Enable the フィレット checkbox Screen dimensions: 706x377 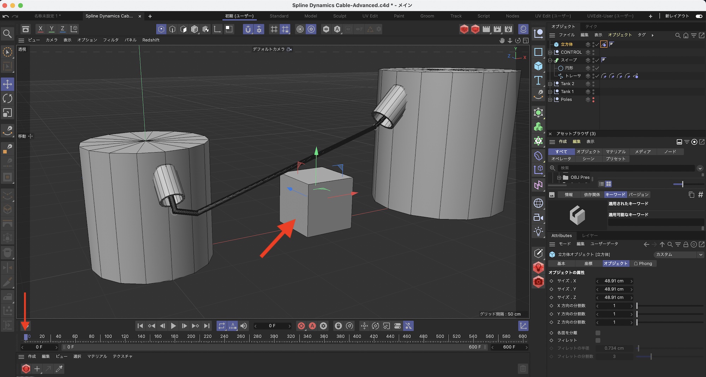coord(598,340)
